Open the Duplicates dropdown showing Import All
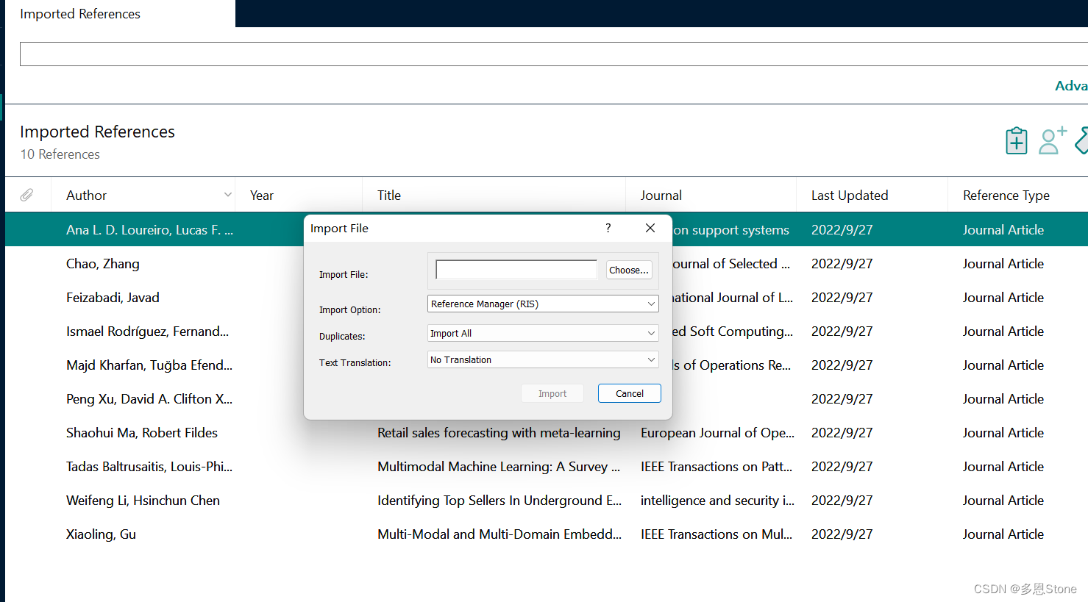The width and height of the screenshot is (1088, 602). point(543,333)
